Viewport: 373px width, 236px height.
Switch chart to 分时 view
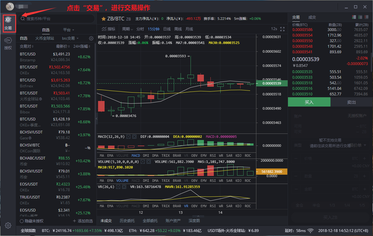[x=140, y=29]
